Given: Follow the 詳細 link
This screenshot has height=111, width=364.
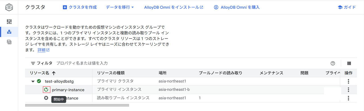Looking at the screenshot, I should point(44,50).
